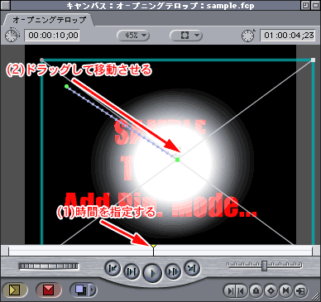Click Play In to Out button
The image size is (321, 302).
tap(132, 271)
